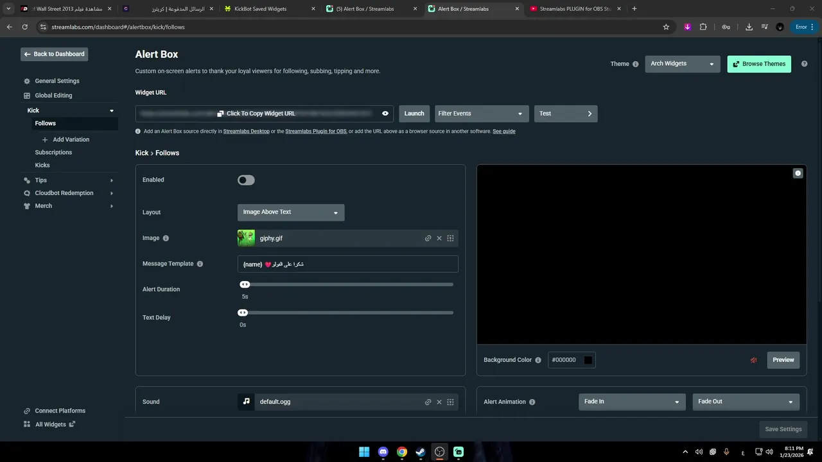Click the Back to Dashboard button
The image size is (822, 462).
[54, 54]
